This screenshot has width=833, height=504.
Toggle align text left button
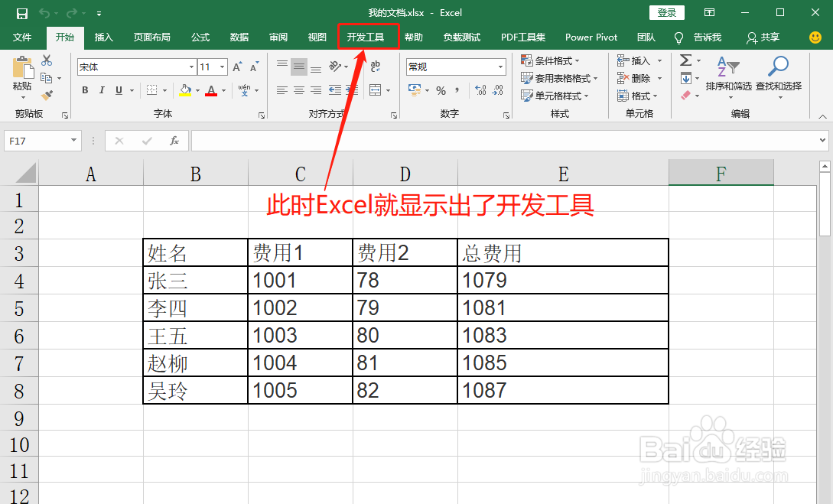coord(282,90)
